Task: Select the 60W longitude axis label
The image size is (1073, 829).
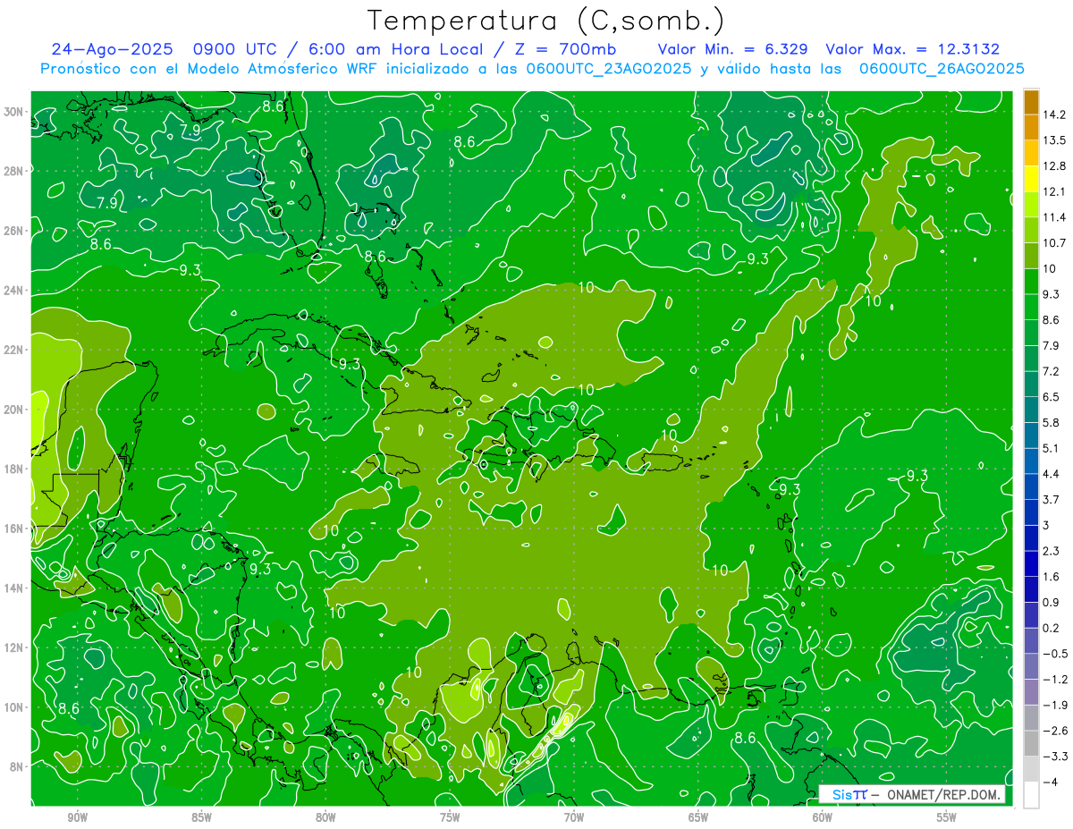Action: pyautogui.click(x=823, y=817)
